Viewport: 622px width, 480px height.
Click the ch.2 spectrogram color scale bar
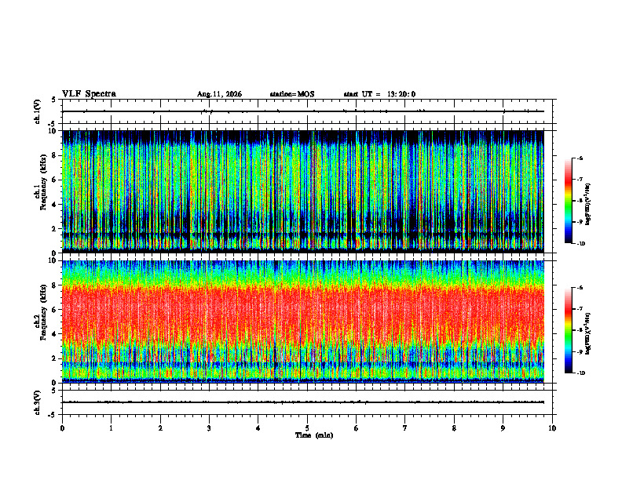(568, 330)
